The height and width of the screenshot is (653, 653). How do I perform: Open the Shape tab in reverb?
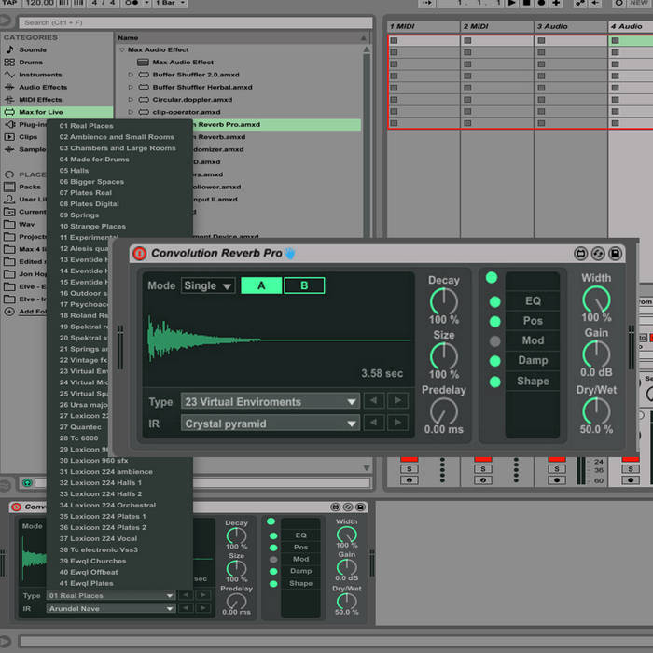533,381
